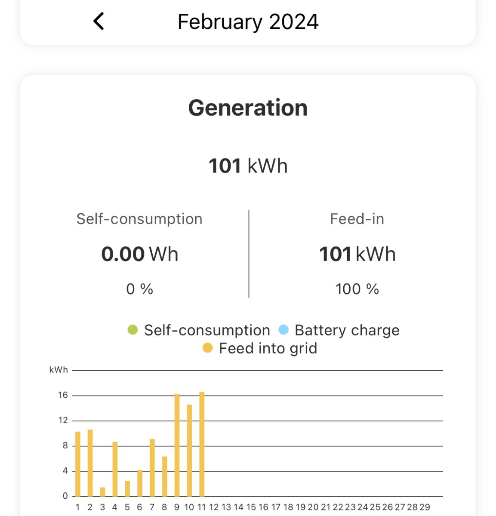Tap the bar for day 1
The image size is (496, 516).
pos(78,464)
